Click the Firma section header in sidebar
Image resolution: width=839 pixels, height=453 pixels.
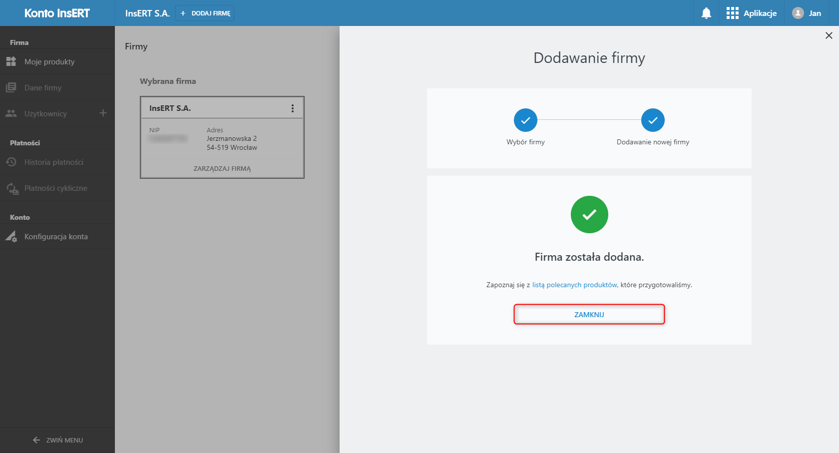click(x=19, y=42)
